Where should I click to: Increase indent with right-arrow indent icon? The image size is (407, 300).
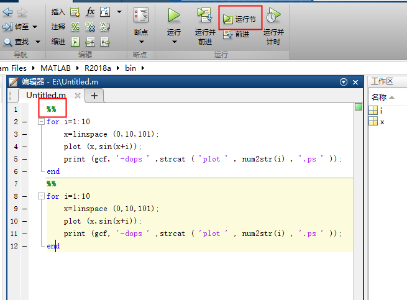(x=90, y=42)
